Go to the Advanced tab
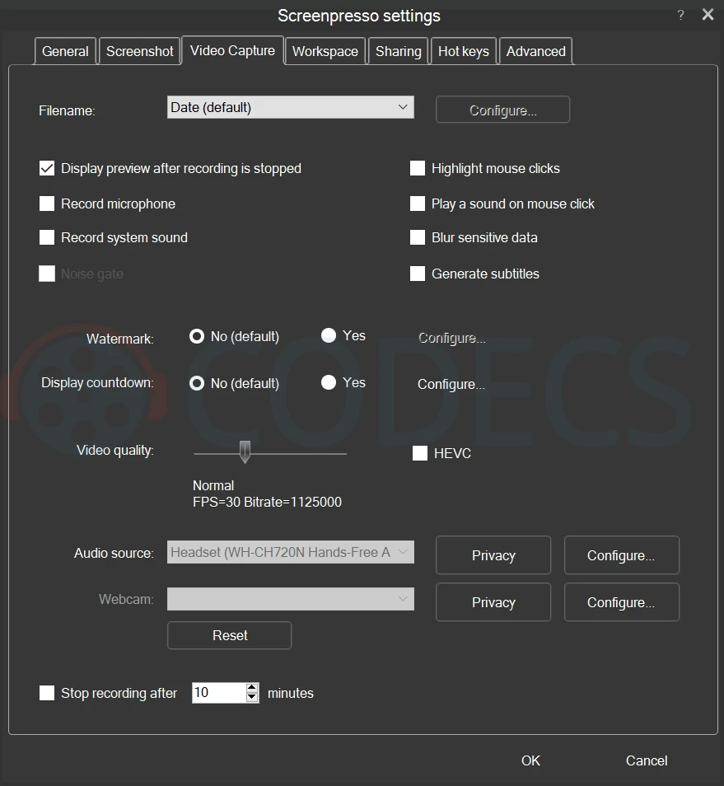 point(535,51)
